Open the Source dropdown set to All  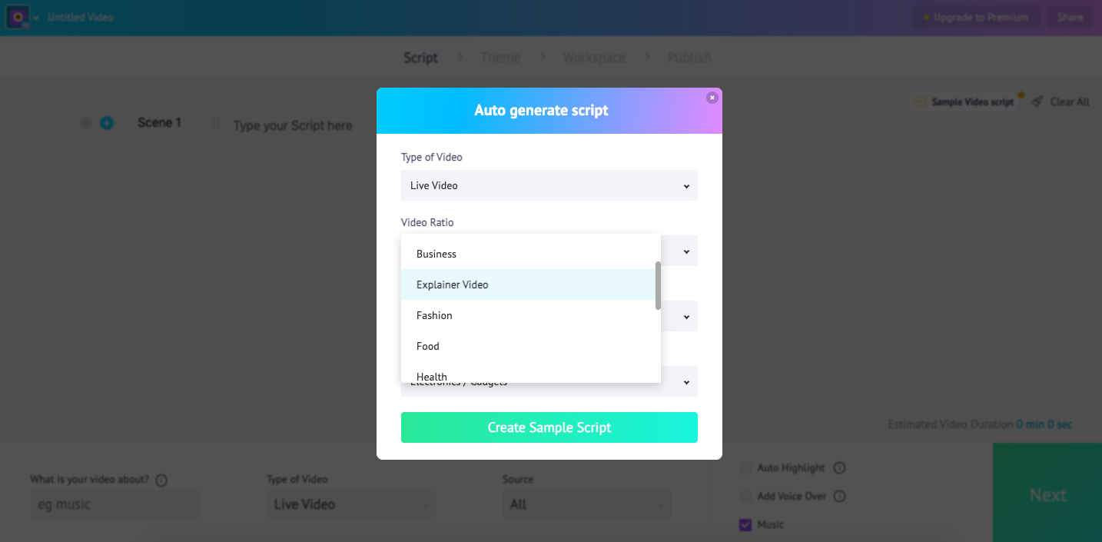click(x=586, y=504)
